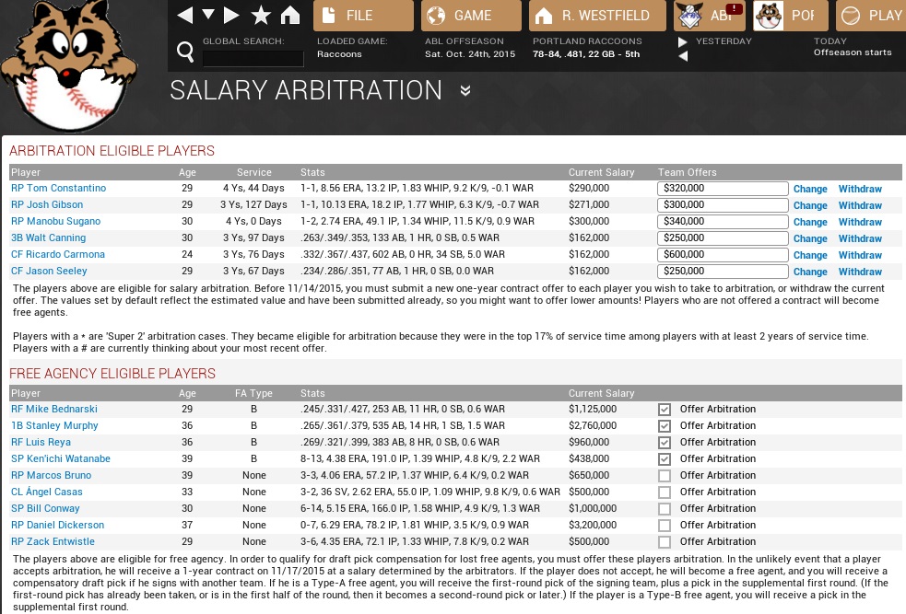
Task: Click the forward navigation arrow
Action: 231,15
